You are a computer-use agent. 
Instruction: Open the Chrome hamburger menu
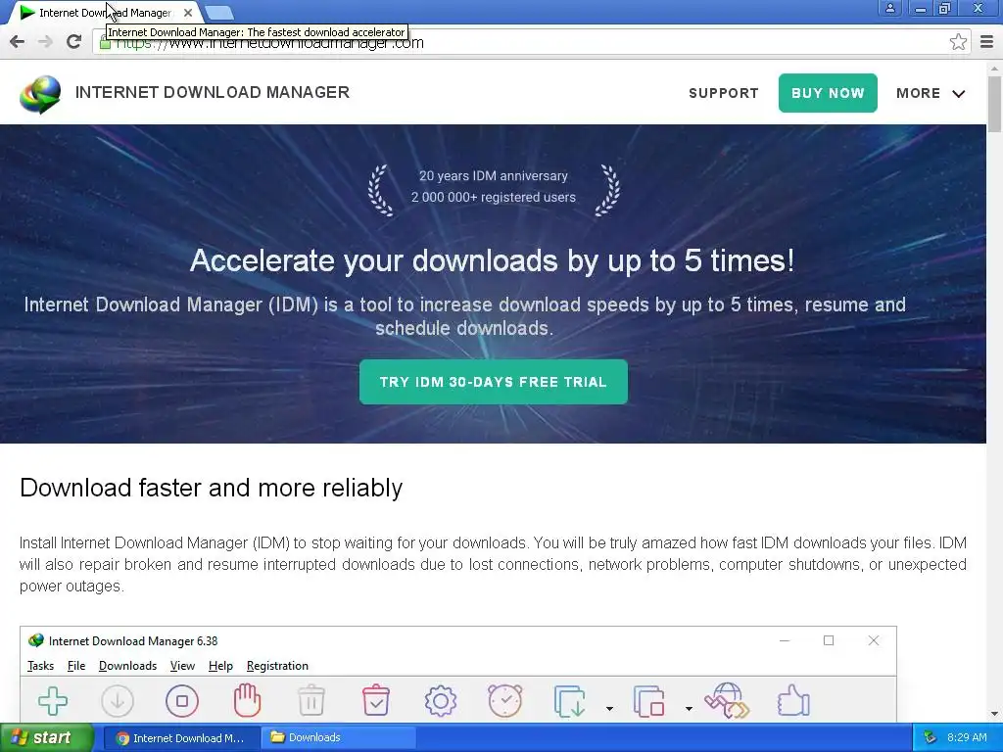[986, 42]
